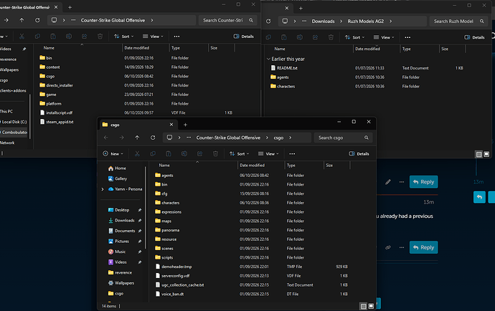495x311 pixels.
Task: Click Cut icon in Counter-Strike Global Offensive toolbar
Action: pos(22,37)
